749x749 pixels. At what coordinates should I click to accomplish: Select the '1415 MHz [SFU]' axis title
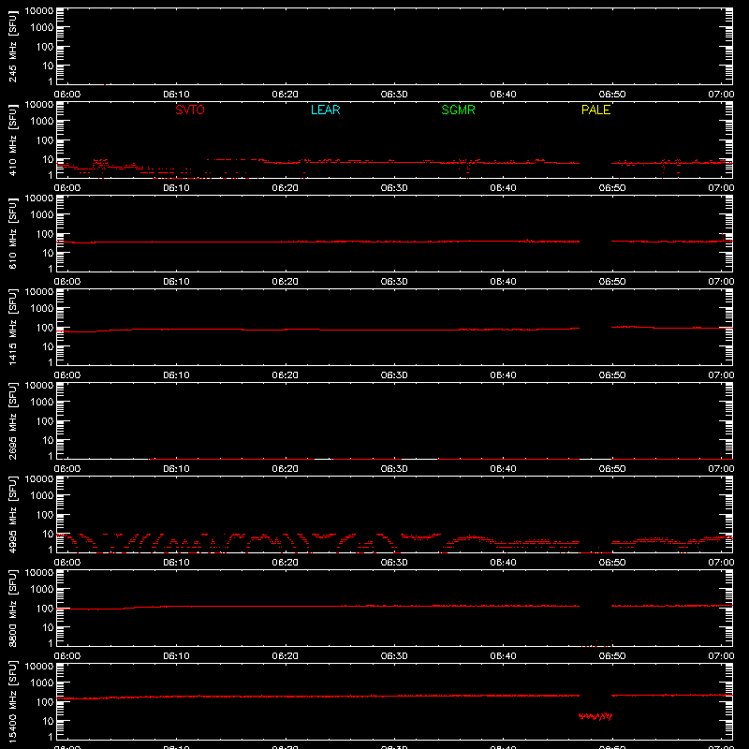(x=12, y=327)
